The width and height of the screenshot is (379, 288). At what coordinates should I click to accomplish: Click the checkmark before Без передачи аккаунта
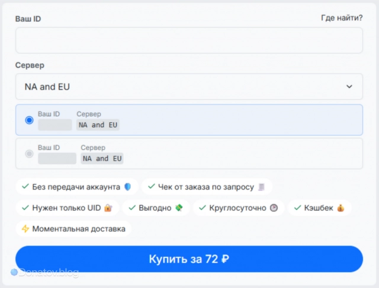point(25,186)
